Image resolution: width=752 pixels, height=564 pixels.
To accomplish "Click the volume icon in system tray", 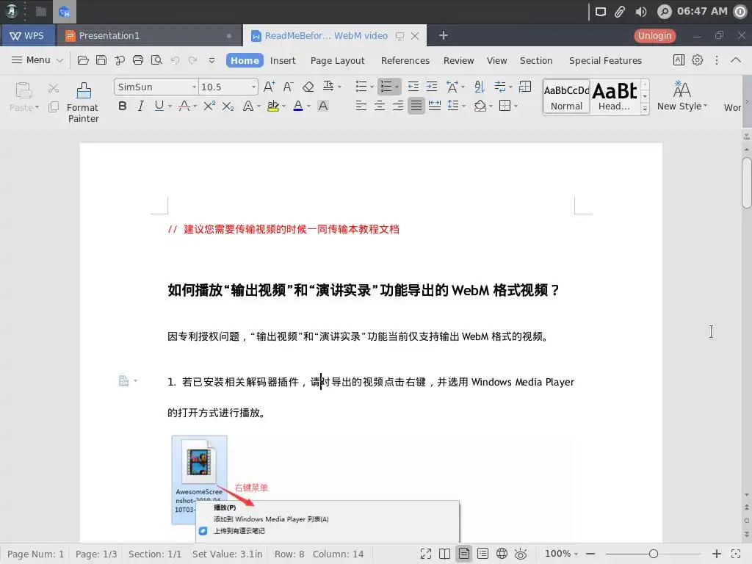I will (640, 12).
